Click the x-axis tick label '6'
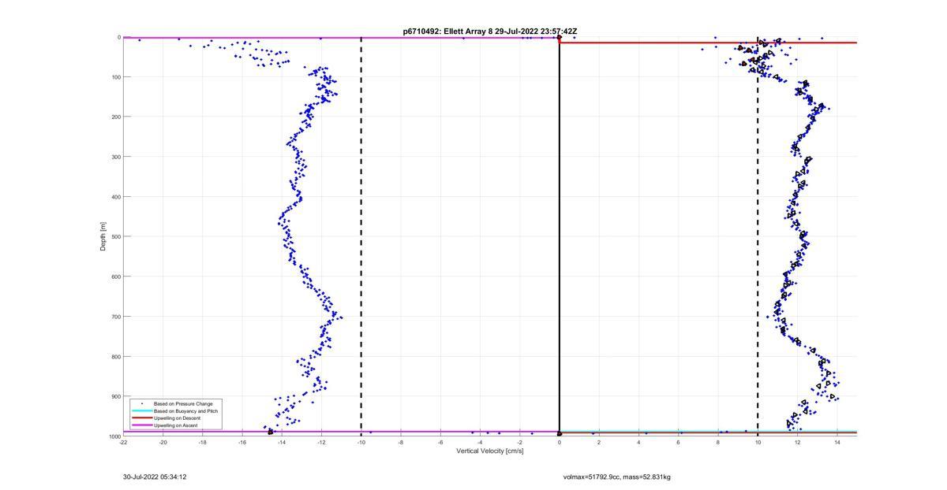The image size is (947, 490). click(x=678, y=442)
